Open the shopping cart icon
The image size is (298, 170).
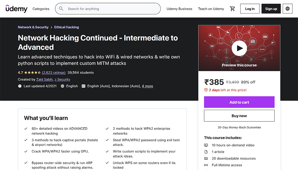(232, 9)
